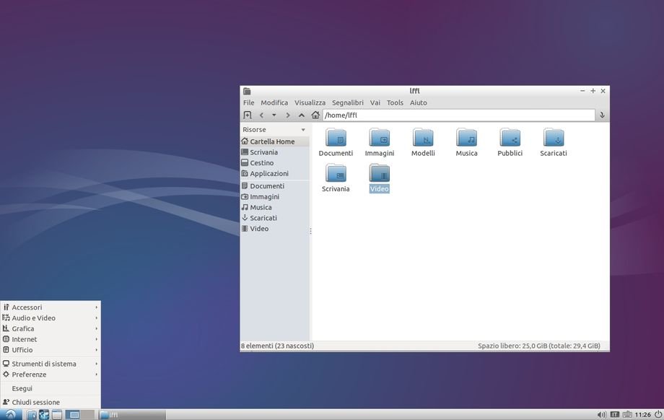Screen dimensions: 664x420
Task: Switch to the second virtual desktop
Action: [x=87, y=414]
